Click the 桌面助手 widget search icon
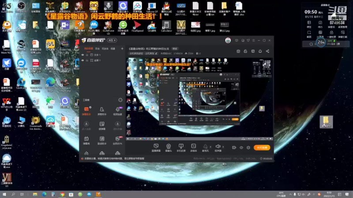This screenshot has width=353, height=198. tap(311, 44)
